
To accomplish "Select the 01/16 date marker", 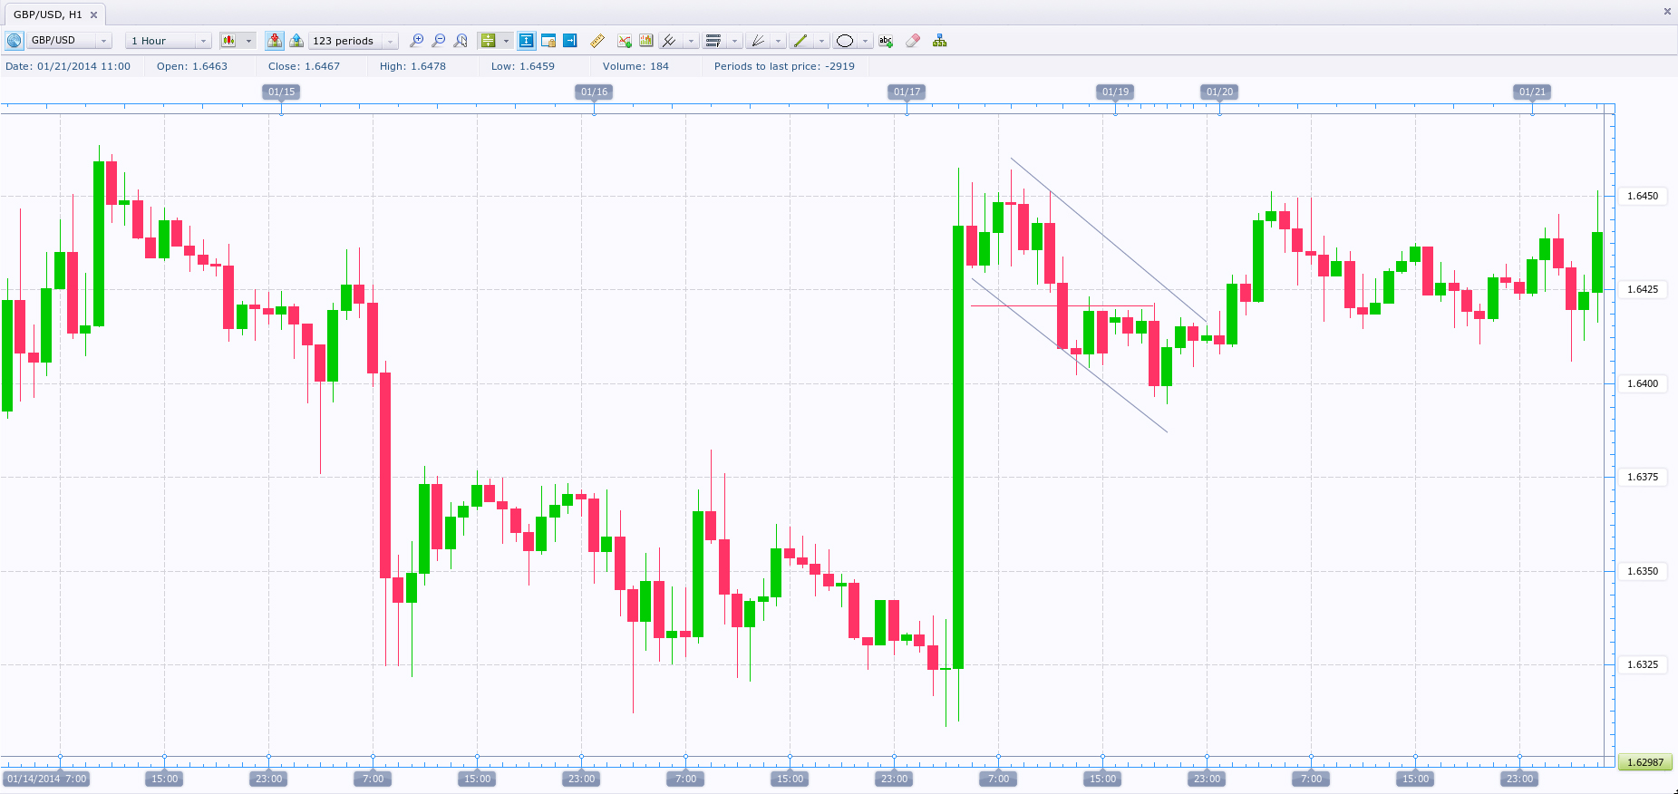I will [594, 92].
